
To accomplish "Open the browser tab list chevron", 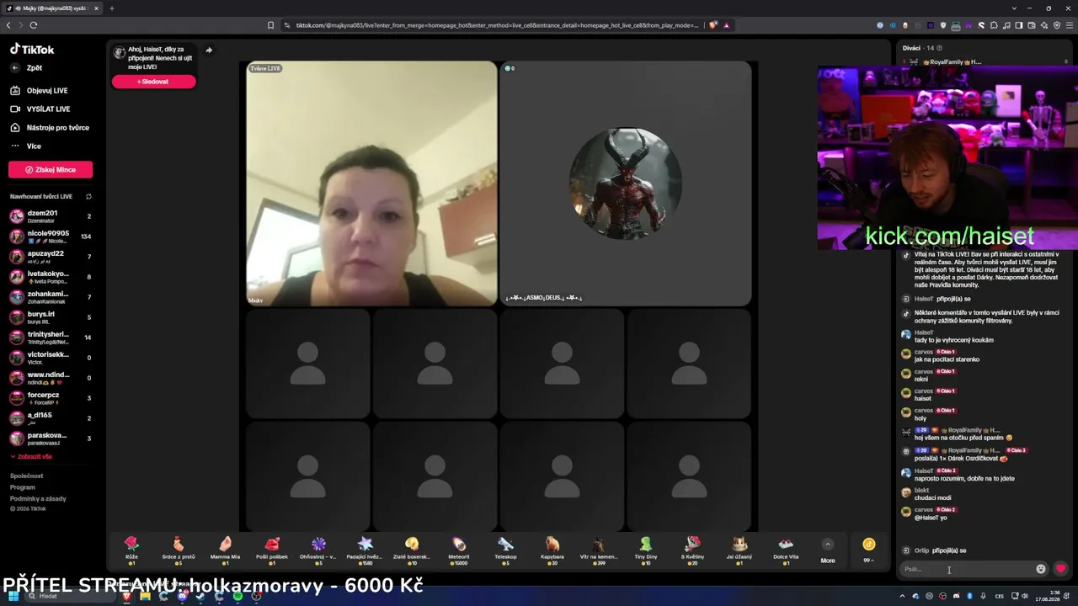I will click(1014, 8).
